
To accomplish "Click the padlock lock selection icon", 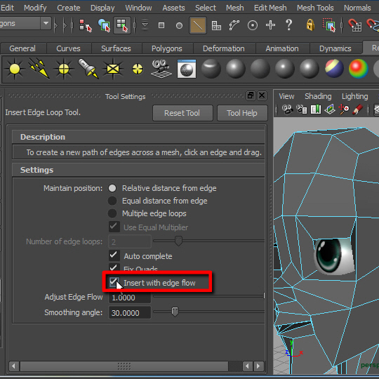I will coord(310,25).
